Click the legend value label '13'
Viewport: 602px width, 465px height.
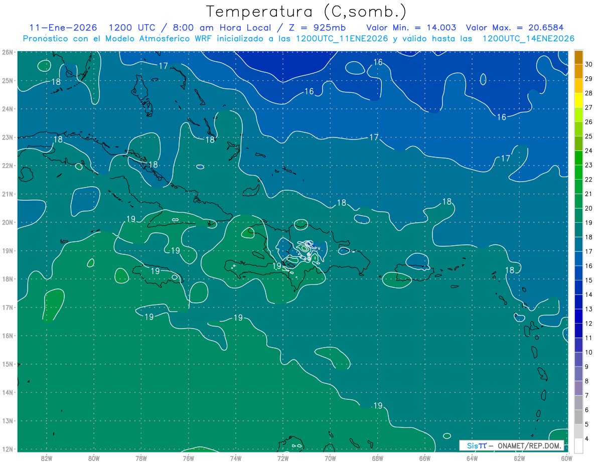588,308
